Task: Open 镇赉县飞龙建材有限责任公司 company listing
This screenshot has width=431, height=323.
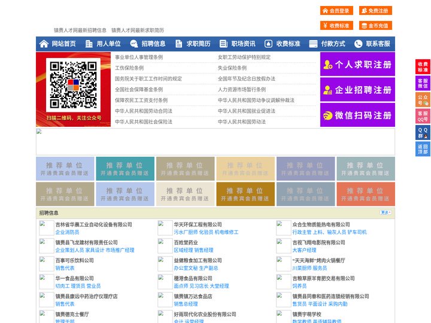Action: click(x=86, y=242)
